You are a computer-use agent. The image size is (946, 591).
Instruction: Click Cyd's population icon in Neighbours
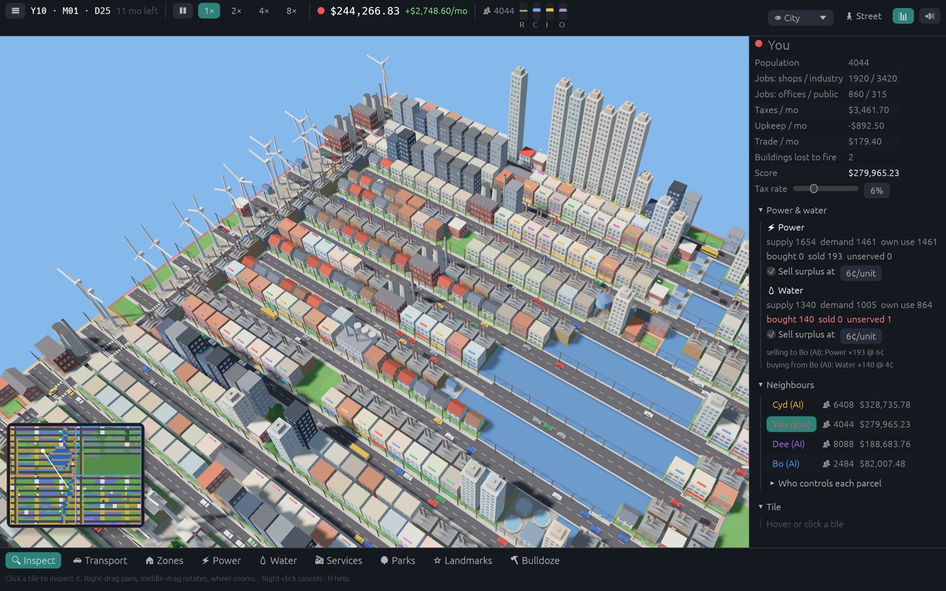(826, 405)
